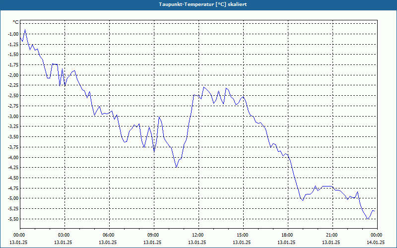Click the '14.01.25' date label
This screenshot has width=397, height=248.
[376, 242]
